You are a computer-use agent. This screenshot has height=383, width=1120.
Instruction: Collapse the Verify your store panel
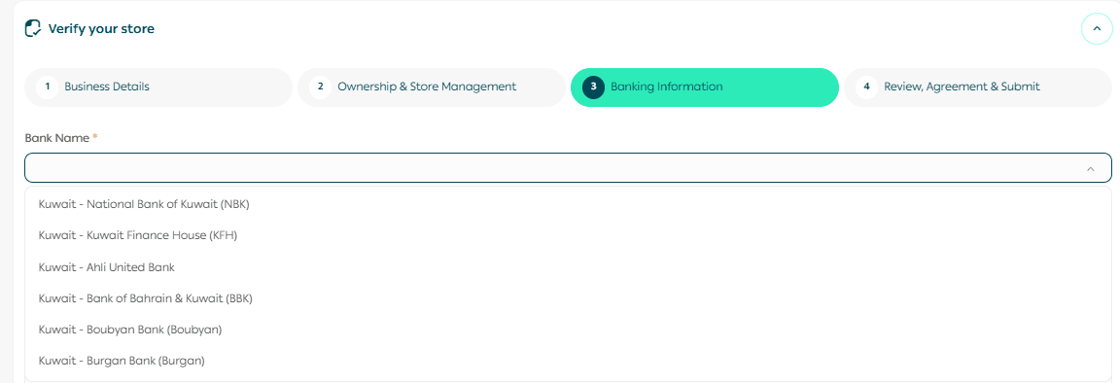click(1097, 29)
